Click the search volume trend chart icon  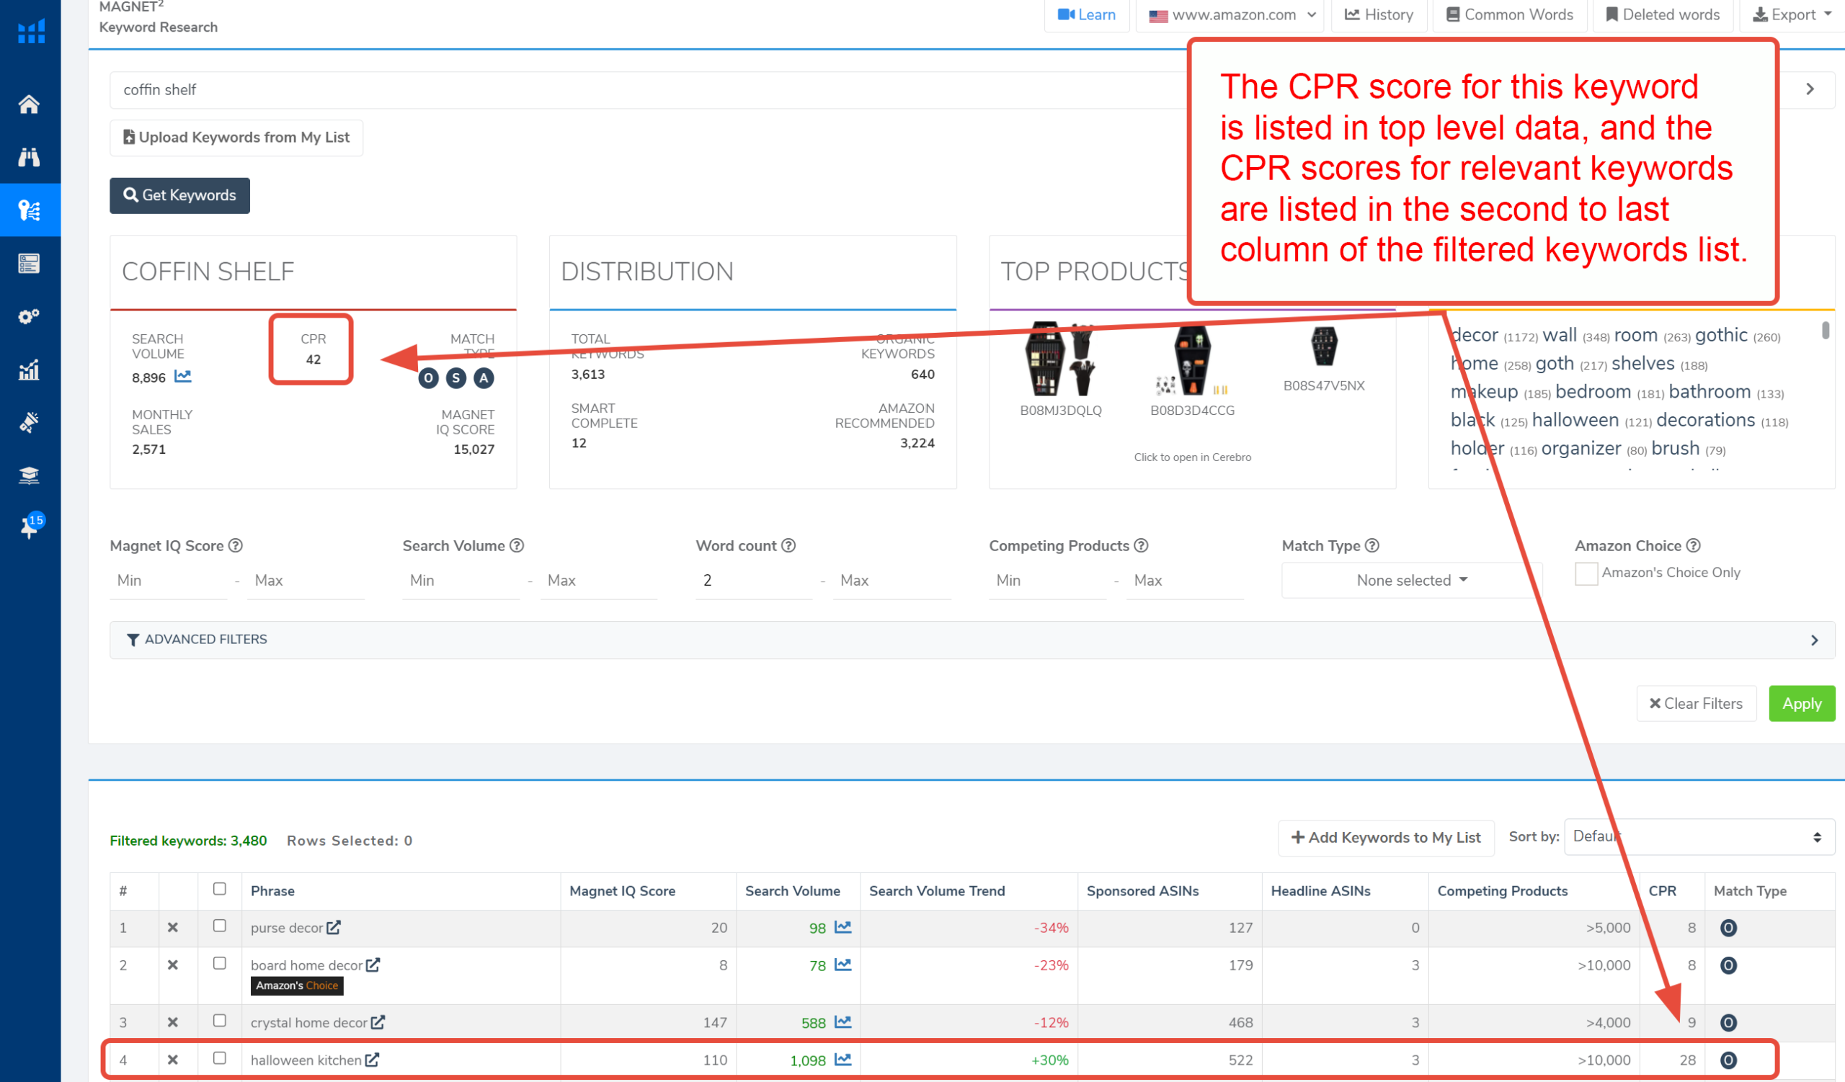click(183, 377)
